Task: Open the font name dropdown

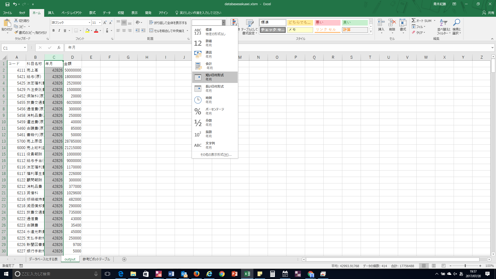Action: click(89, 23)
